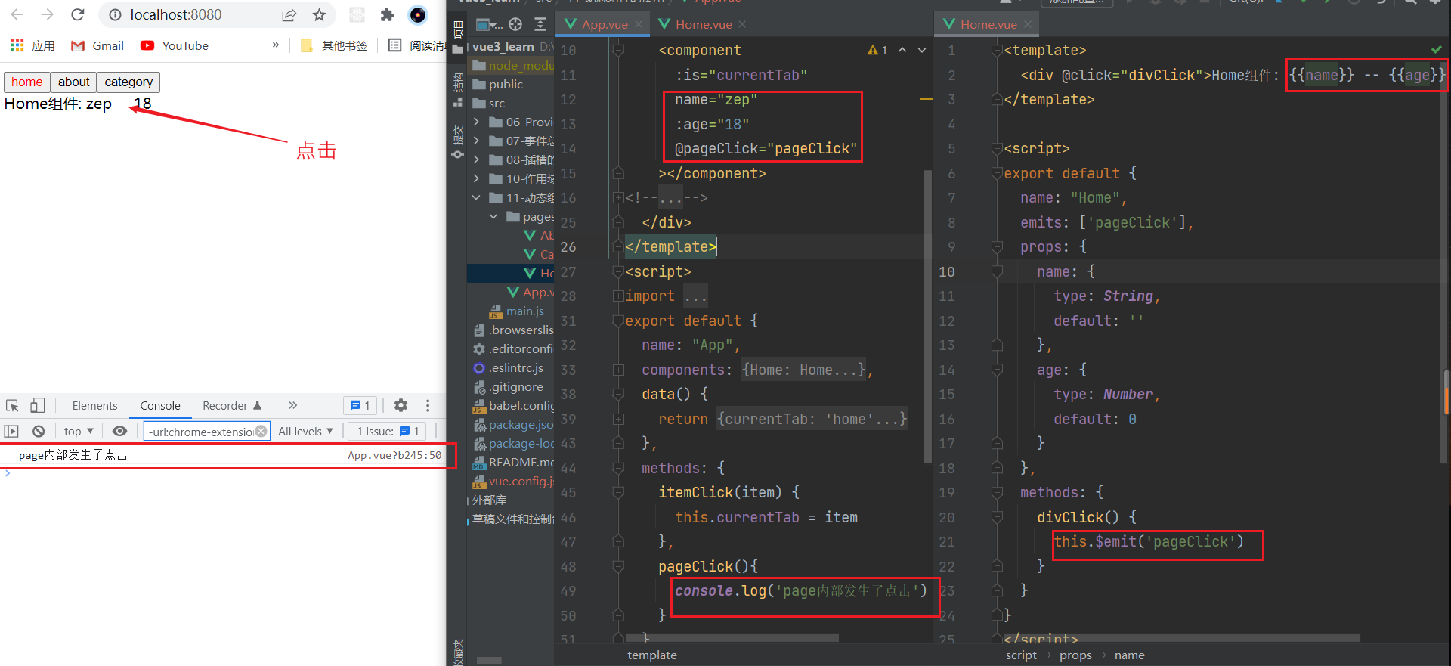Click the share icon in address bar
This screenshot has height=666, width=1451.
point(289,15)
